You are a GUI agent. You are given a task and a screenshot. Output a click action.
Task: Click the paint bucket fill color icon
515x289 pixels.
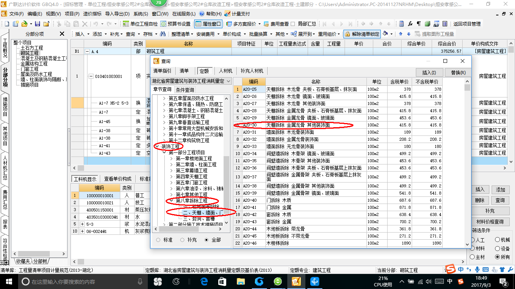pos(385,34)
